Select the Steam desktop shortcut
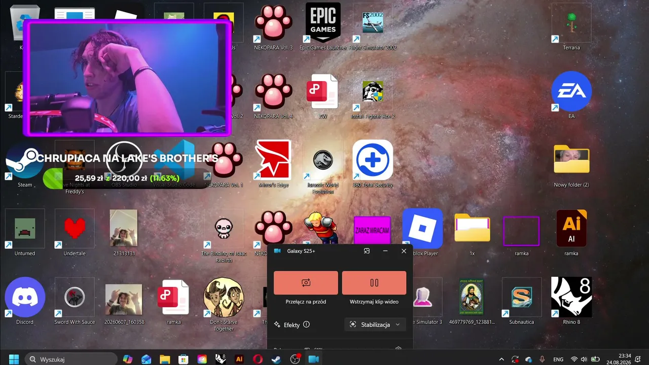This screenshot has width=649, height=365. point(25,164)
